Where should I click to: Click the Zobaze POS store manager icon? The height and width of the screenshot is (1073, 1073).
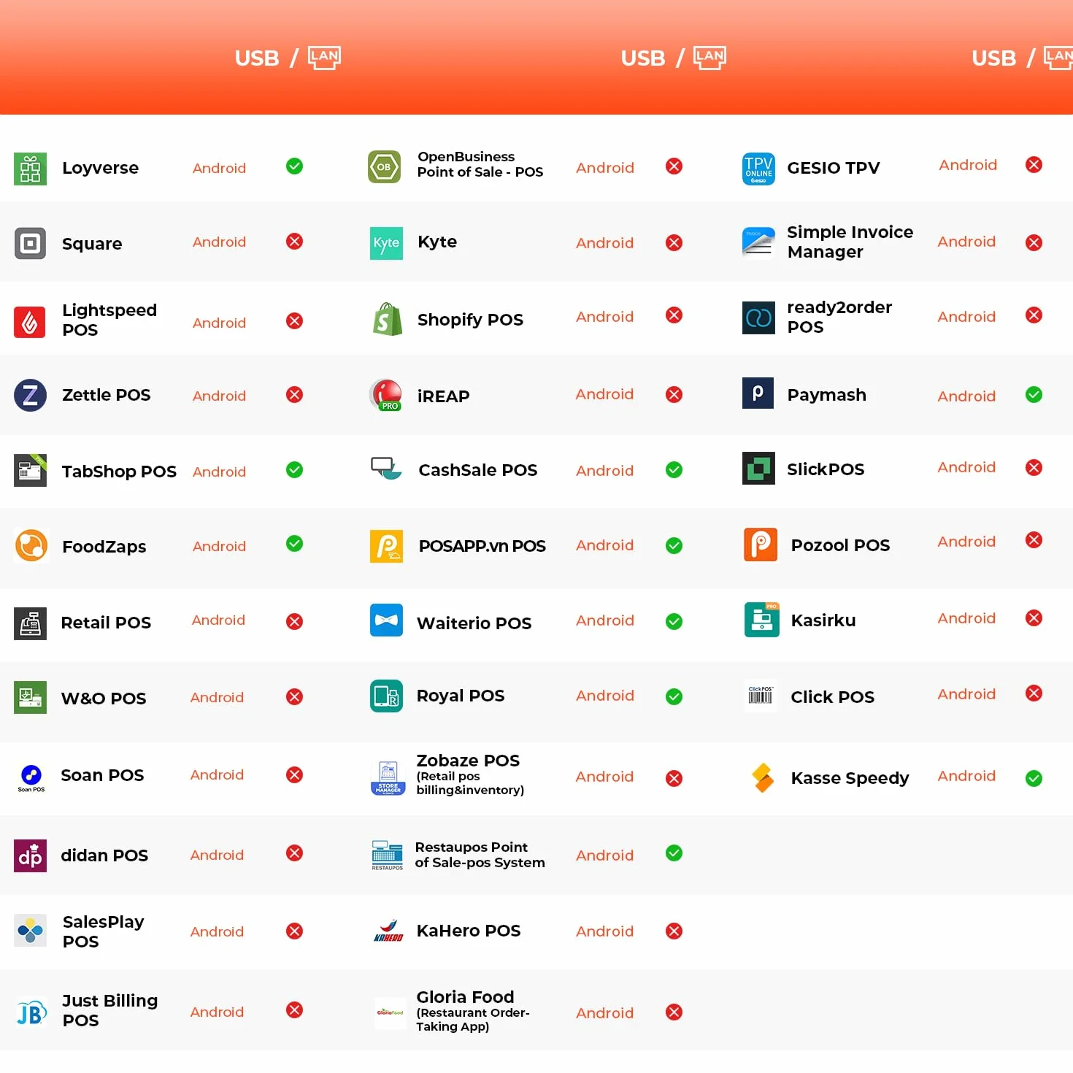pos(388,778)
